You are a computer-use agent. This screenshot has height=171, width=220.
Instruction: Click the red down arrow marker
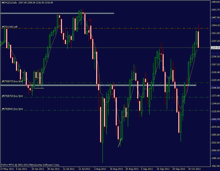point(90,20)
